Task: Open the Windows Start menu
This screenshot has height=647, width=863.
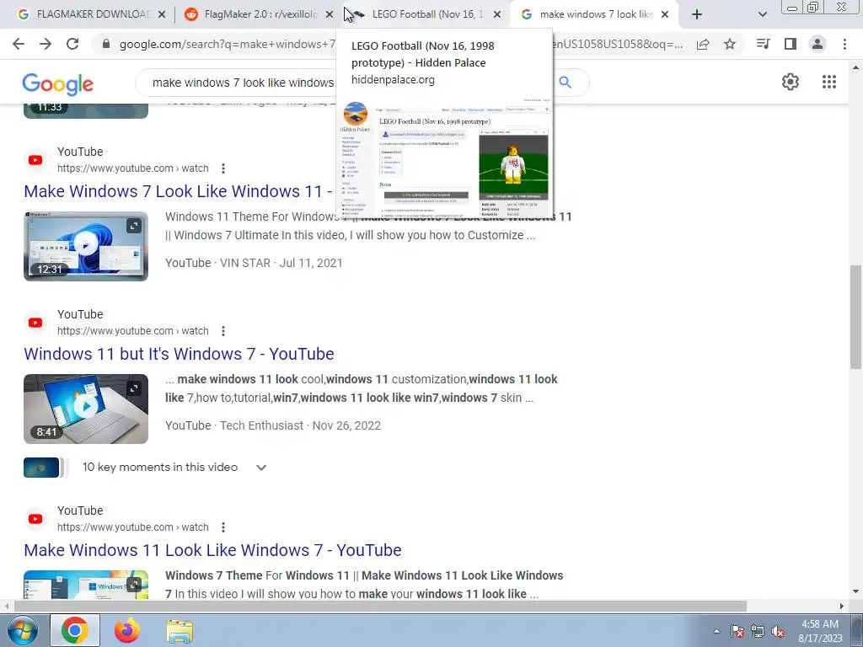Action: (22, 630)
